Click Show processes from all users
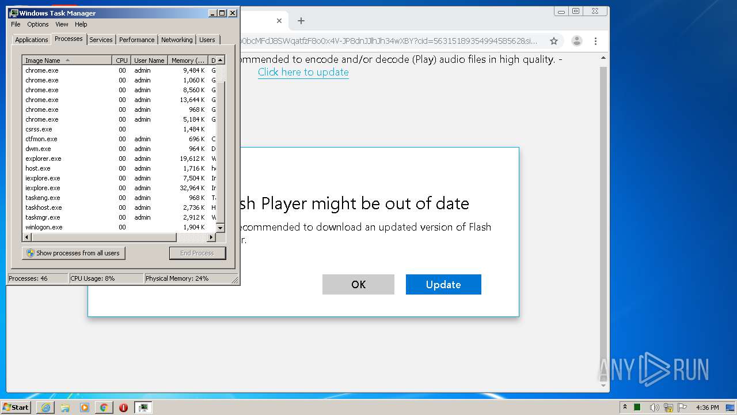This screenshot has width=737, height=415. [73, 253]
